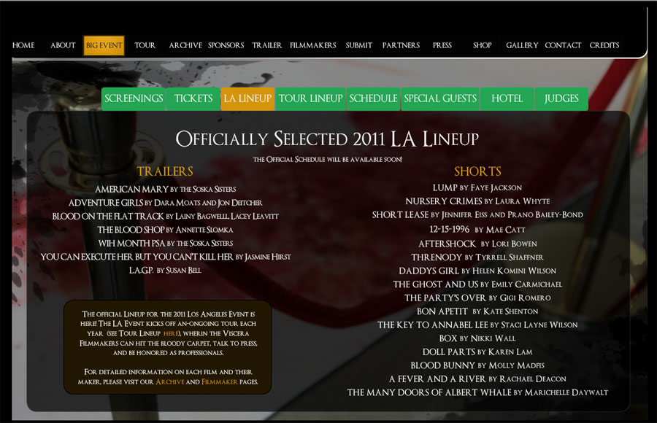The image size is (657, 423).
Task: Follow the Tour Lineup 'here' link
Action: [171, 333]
